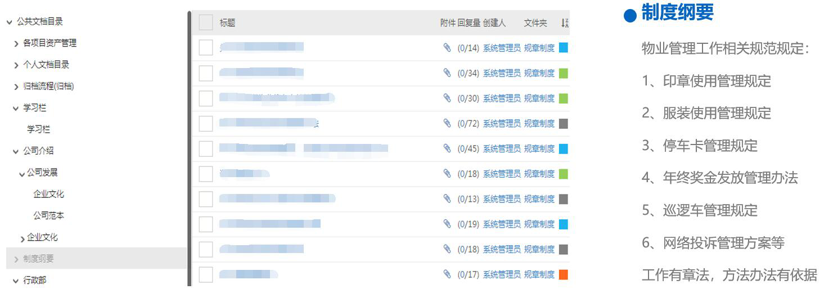
Task: Click the paperclip in the (0/13) row
Action: point(447,198)
